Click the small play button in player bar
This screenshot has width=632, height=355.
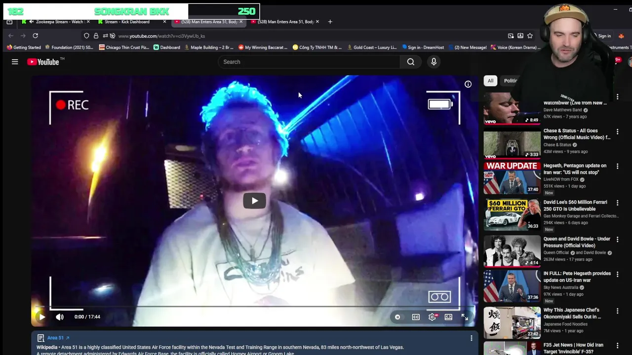point(42,317)
